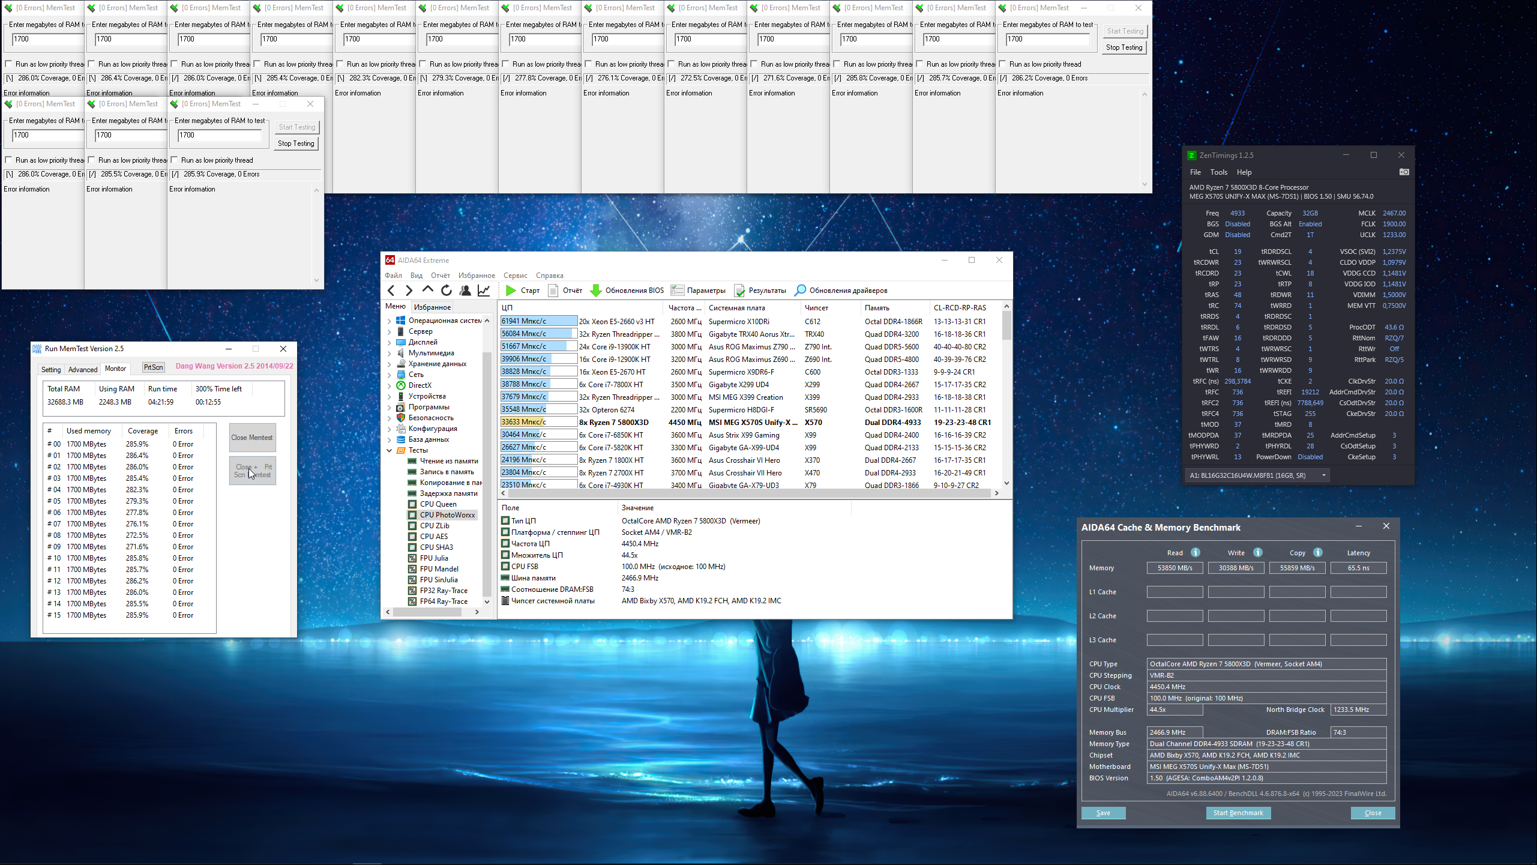Click the green Старт play icon
The image size is (1537, 865).
pyautogui.click(x=511, y=291)
